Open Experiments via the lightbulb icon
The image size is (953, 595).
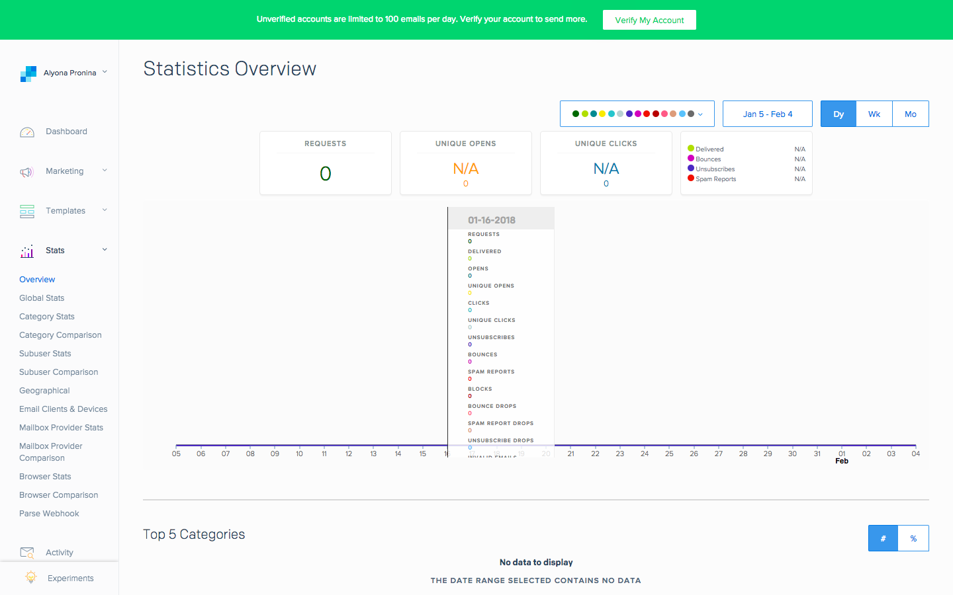click(x=30, y=577)
